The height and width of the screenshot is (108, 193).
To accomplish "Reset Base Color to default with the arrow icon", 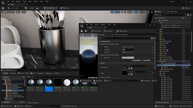I will (153, 58).
